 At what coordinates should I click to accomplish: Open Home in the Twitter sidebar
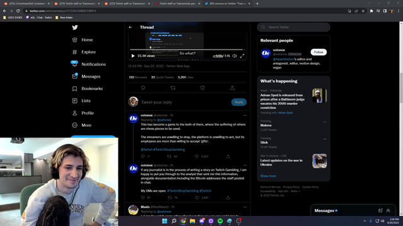click(82, 40)
